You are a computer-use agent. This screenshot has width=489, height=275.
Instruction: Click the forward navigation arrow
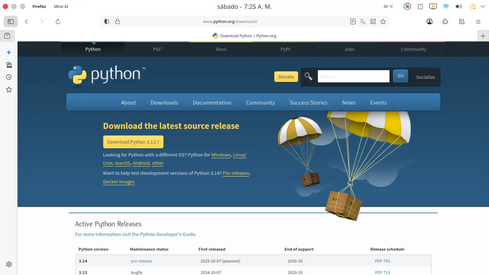pyautogui.click(x=42, y=21)
